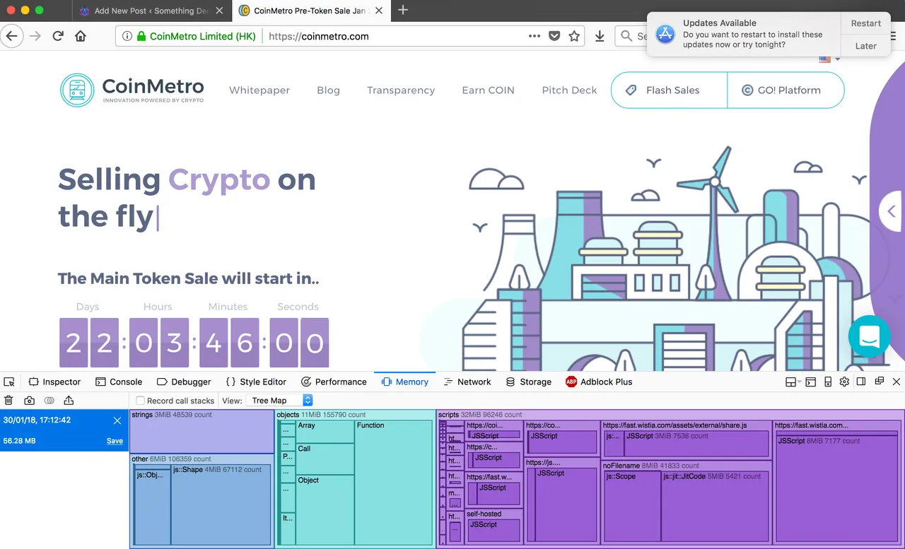Go back with the browser back arrow

12,36
